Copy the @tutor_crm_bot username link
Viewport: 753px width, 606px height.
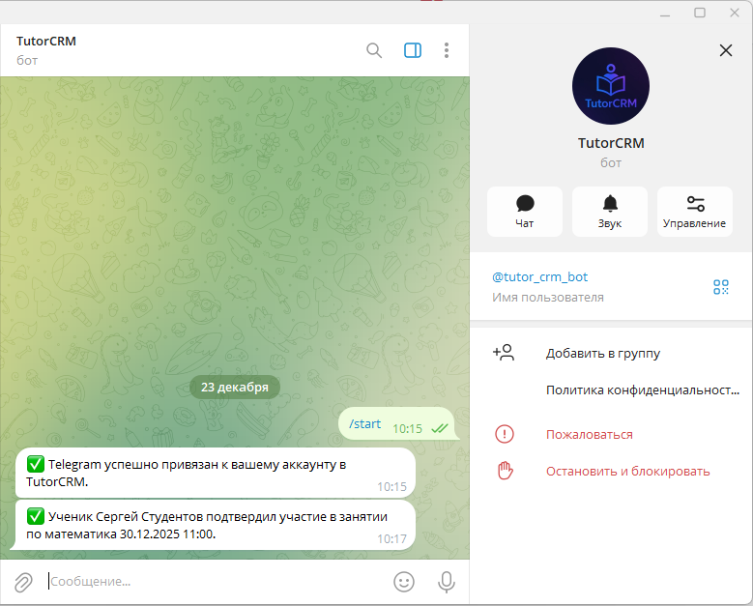(539, 277)
